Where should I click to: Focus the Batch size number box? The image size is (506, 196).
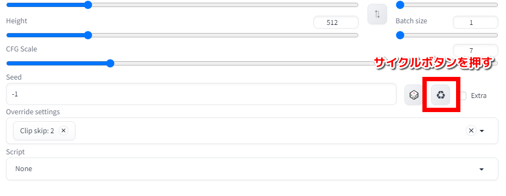[476, 23]
